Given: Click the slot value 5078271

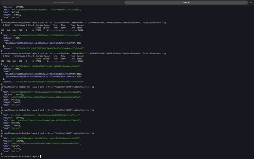Looking at the screenshot, I should 15,100.
